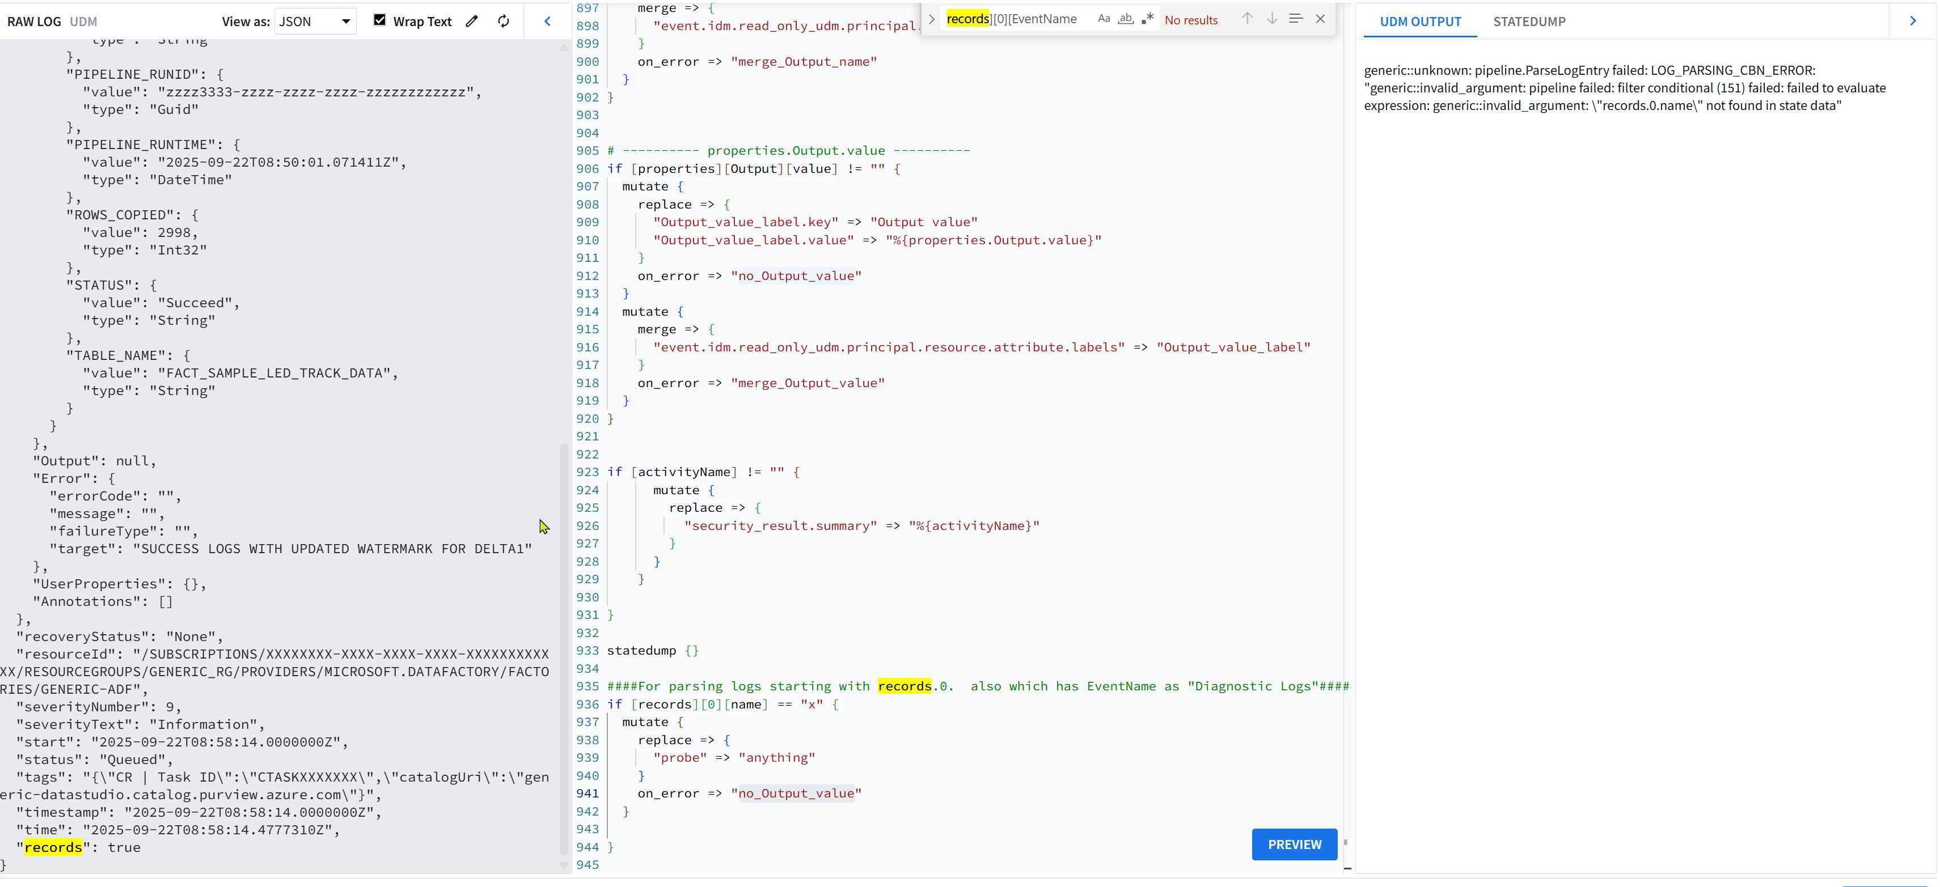Collapse the raw log panel with the left chevron

point(547,21)
